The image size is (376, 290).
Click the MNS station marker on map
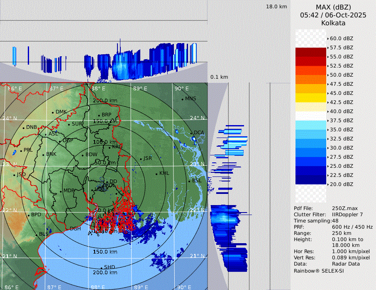pyautogui.click(x=182, y=99)
